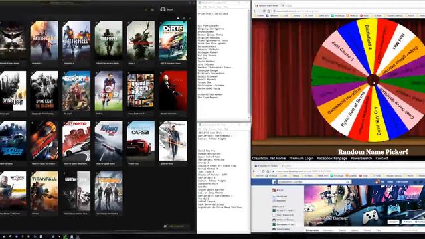Open the Classtools.net Home link
The height and width of the screenshot is (239, 425).
click(x=268, y=158)
